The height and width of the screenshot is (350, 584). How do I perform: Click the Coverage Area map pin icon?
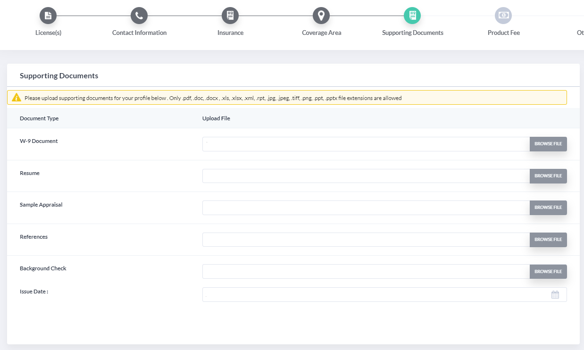(x=321, y=16)
